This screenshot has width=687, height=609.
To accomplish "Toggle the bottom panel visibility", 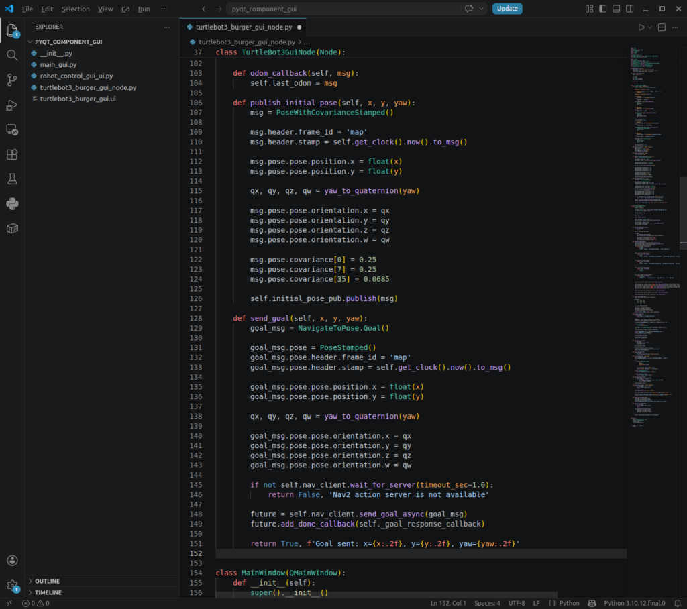I will pos(616,9).
